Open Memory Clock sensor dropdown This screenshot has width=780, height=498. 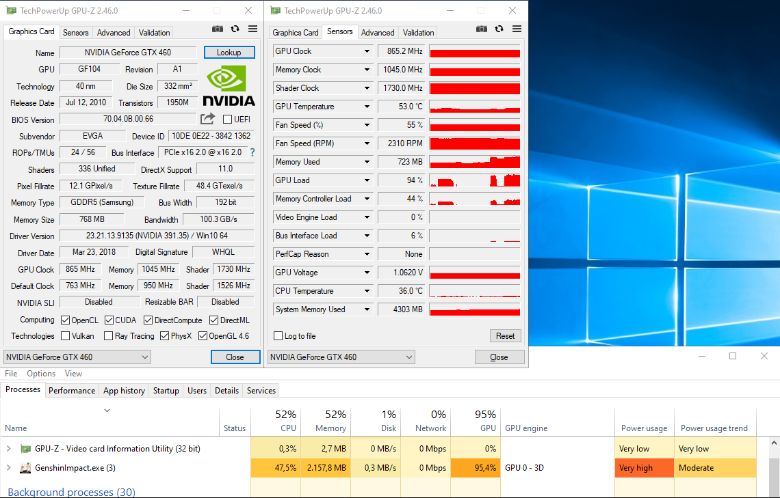tap(367, 70)
